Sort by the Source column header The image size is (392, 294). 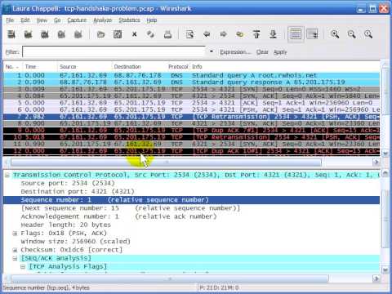point(85,67)
